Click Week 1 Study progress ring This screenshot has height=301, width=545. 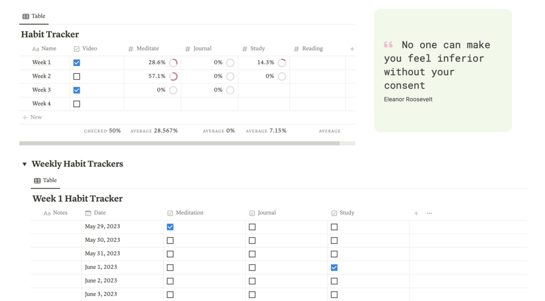click(x=282, y=63)
